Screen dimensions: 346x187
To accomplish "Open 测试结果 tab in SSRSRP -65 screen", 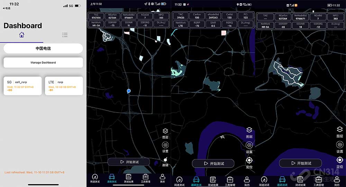I will 300,181.
